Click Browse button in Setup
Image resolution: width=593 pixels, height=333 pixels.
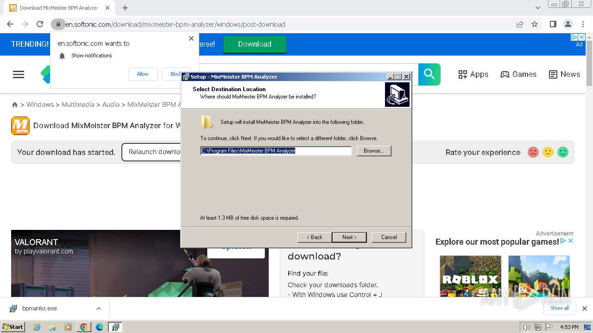(x=374, y=151)
